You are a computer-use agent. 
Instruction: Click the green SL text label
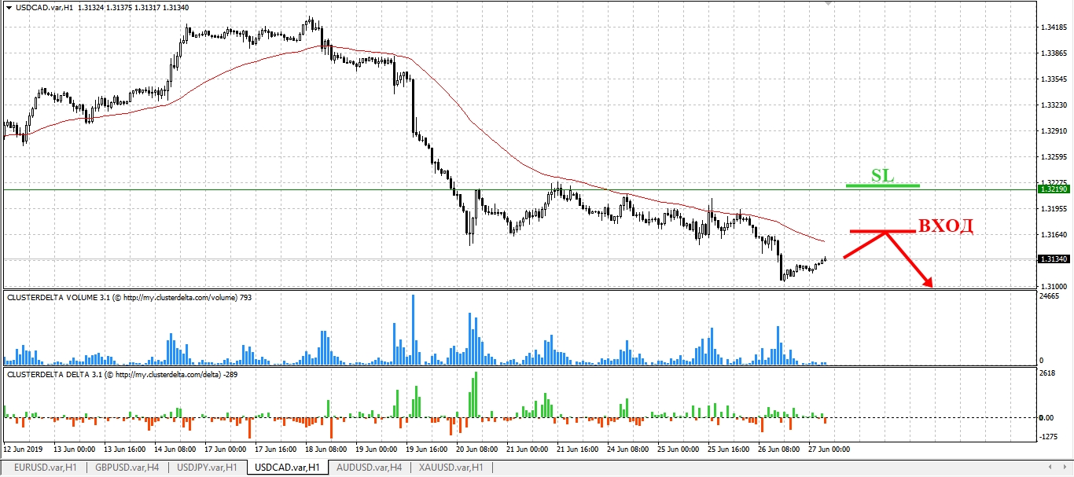point(882,175)
